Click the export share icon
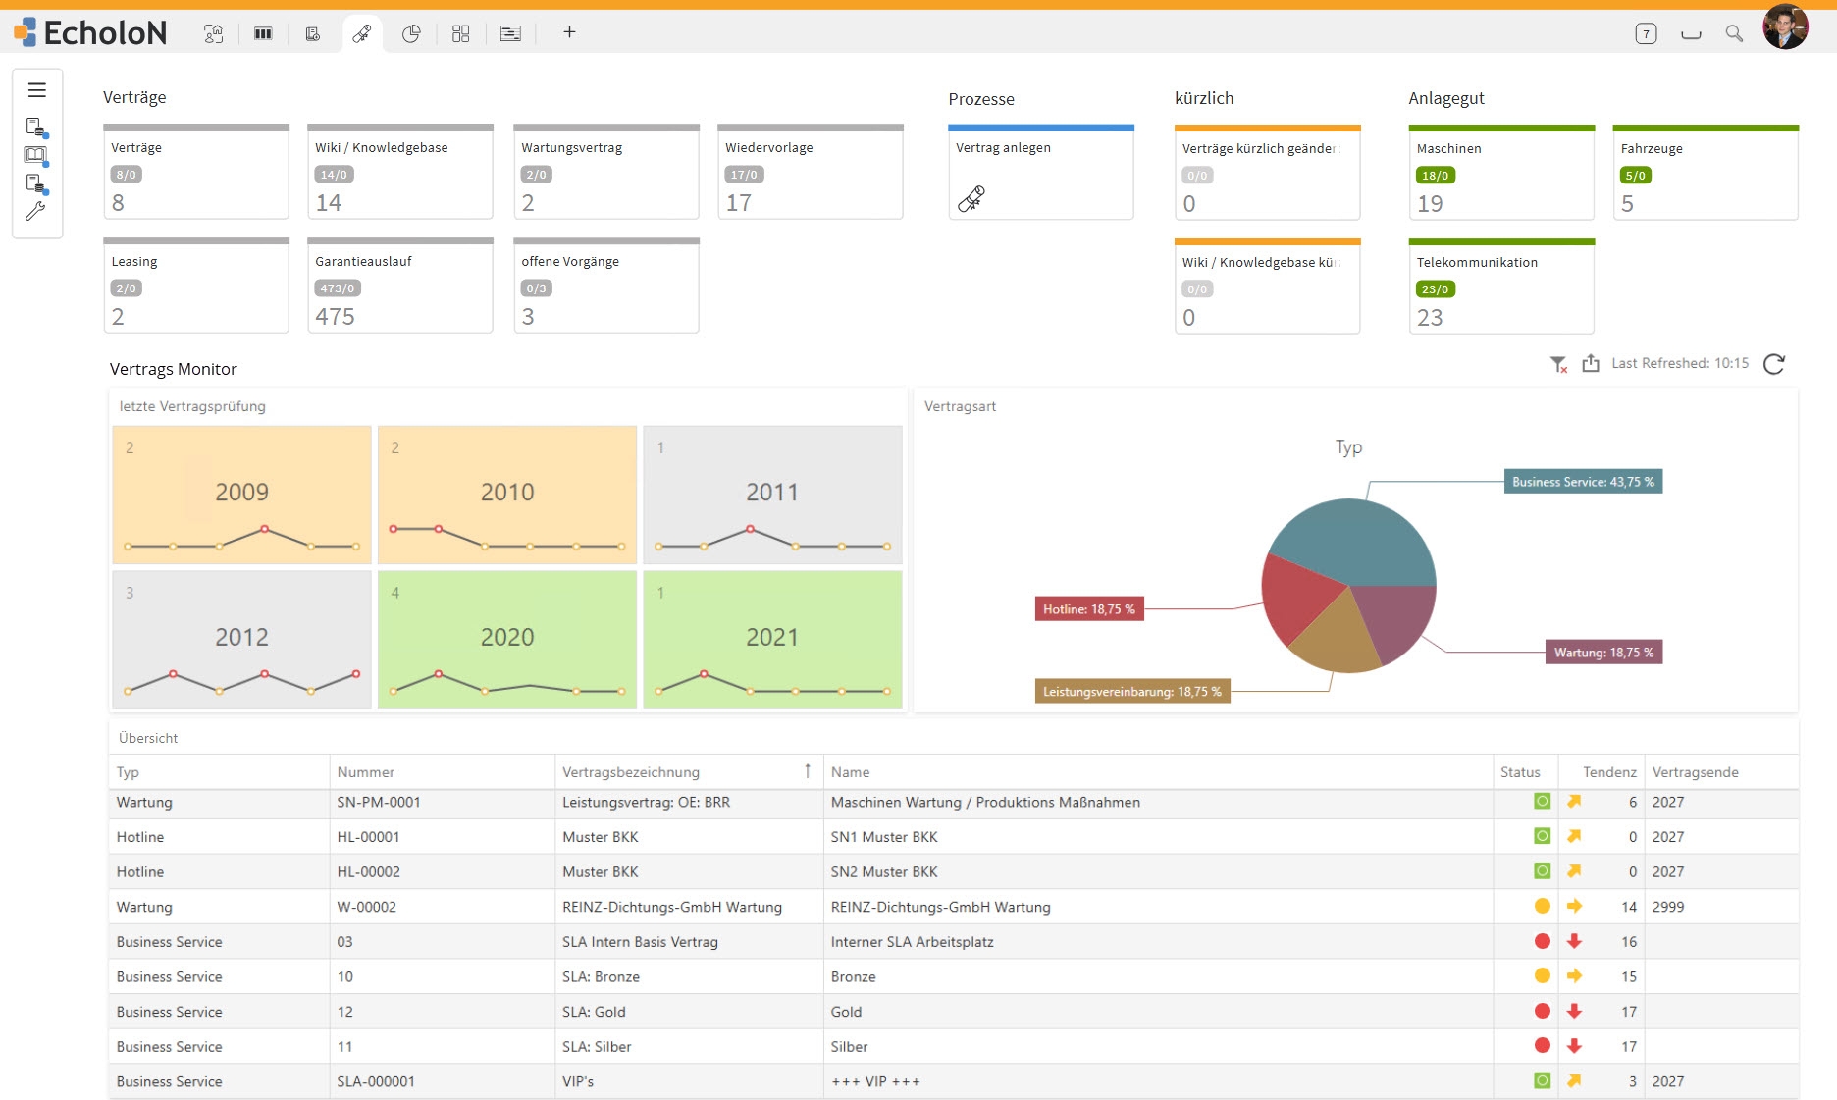 [x=1591, y=364]
